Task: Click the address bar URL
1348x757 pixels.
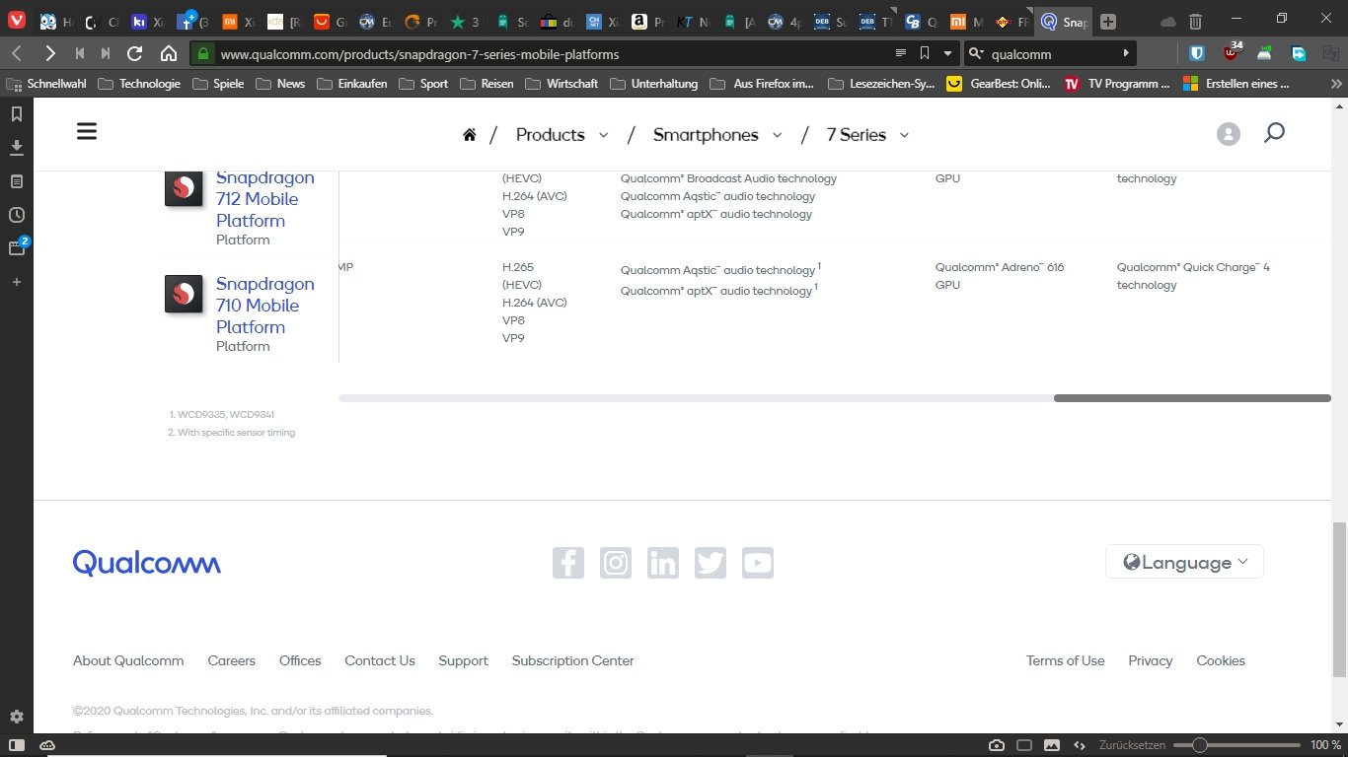Action: (419, 54)
